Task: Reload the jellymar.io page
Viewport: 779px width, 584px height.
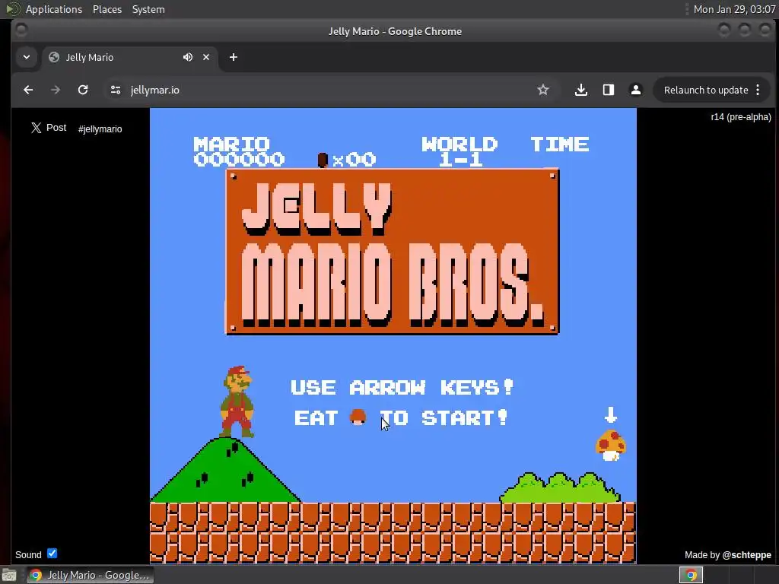Action: pyautogui.click(x=83, y=90)
